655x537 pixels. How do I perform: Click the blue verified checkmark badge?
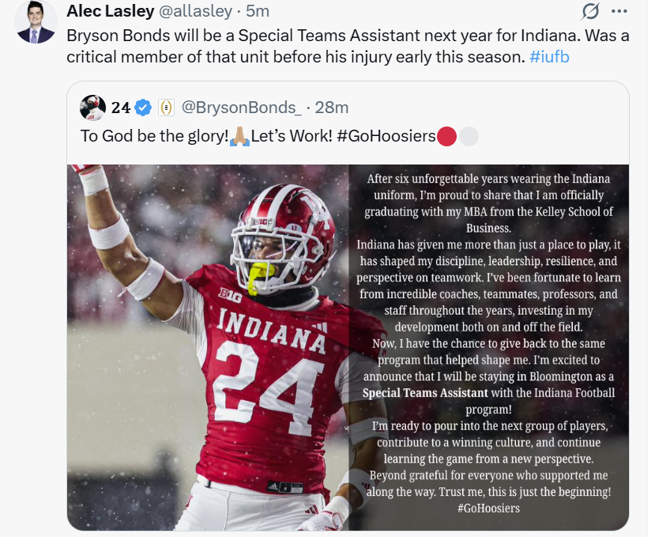[144, 107]
